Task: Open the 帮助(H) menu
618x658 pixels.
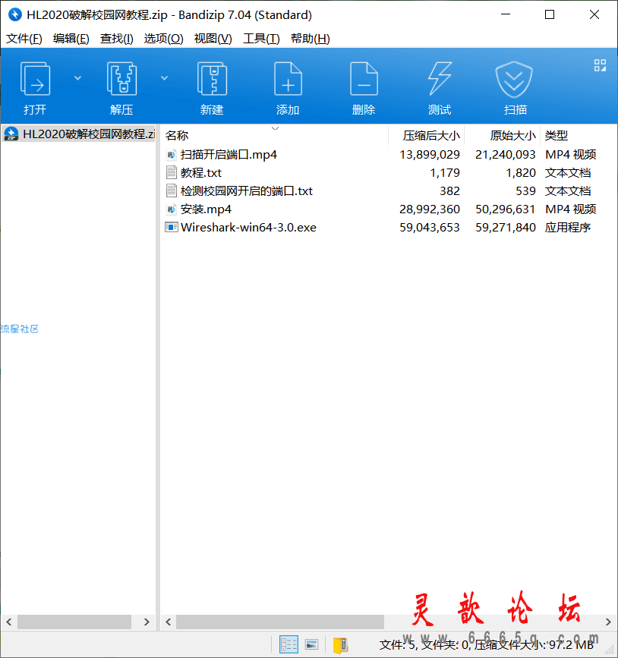Action: coord(311,39)
